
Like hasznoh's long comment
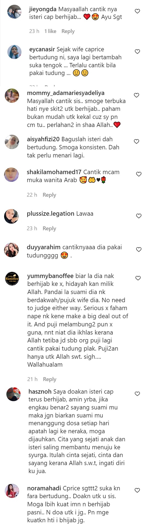click(x=137, y=394)
